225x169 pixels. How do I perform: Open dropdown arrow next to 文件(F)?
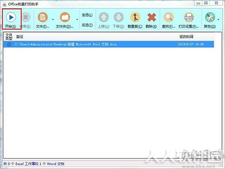tap(53, 20)
